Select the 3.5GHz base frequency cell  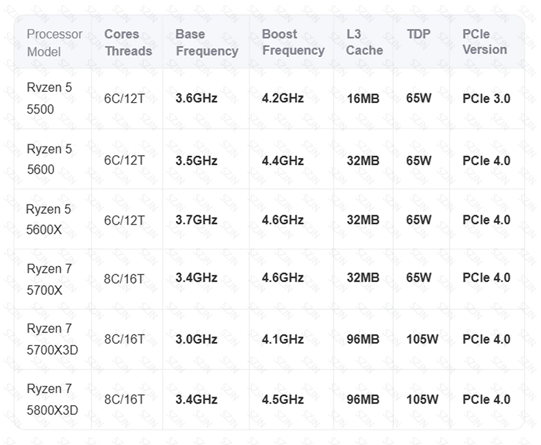196,160
